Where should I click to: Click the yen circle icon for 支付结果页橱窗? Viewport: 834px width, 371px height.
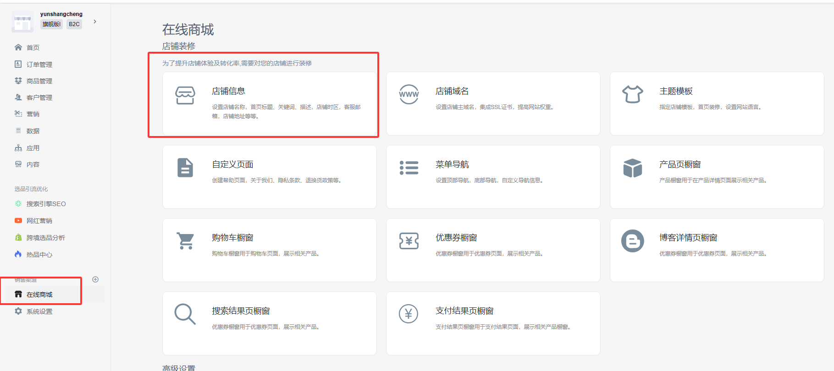point(409,314)
